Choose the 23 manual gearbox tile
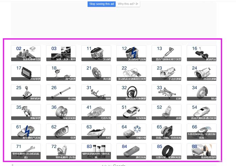 (167, 73)
